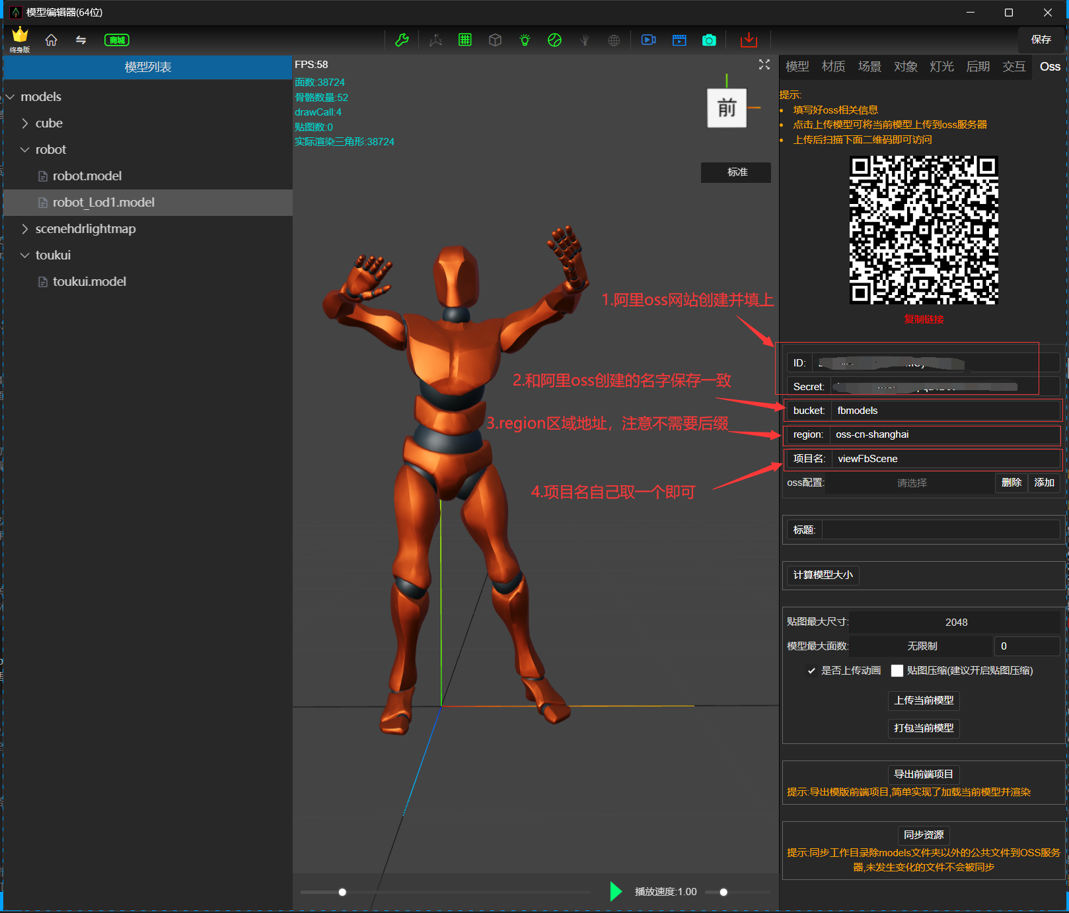
Task: Toggle the green light bulb icon
Action: tap(525, 40)
